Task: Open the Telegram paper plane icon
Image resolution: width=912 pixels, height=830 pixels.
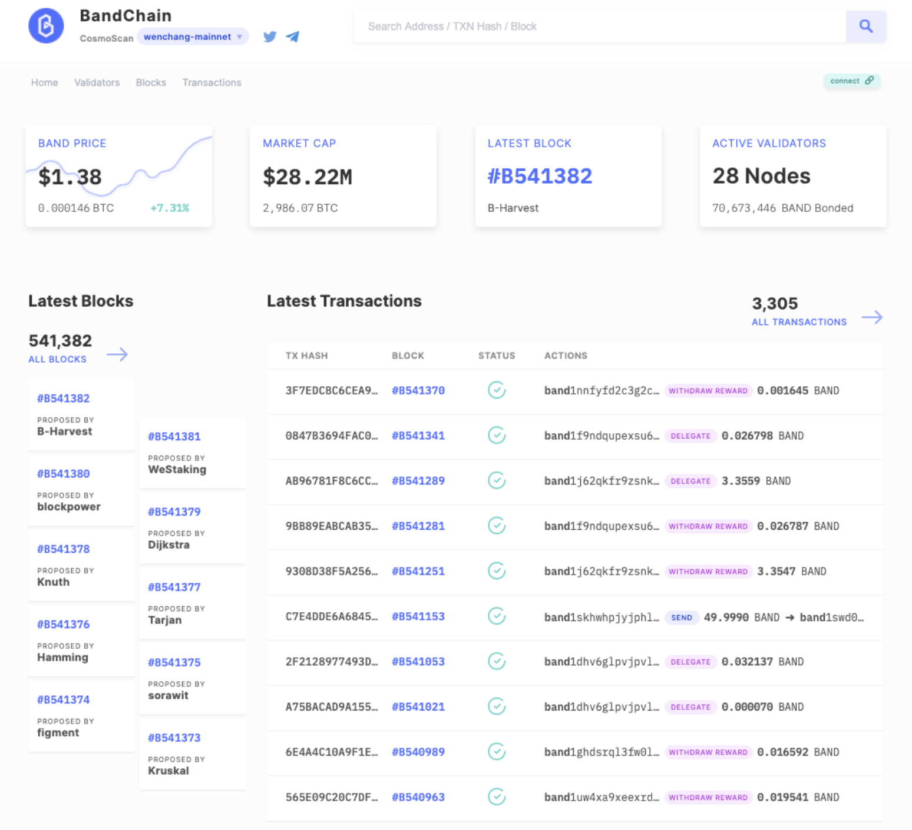Action: (x=292, y=37)
